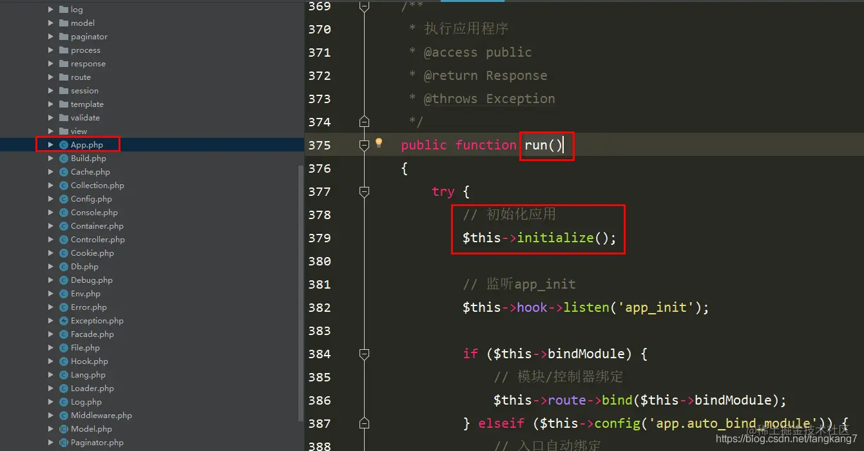This screenshot has height=451, width=864.
Task: Click the Paginator.php abstract class icon
Action: pos(64,443)
